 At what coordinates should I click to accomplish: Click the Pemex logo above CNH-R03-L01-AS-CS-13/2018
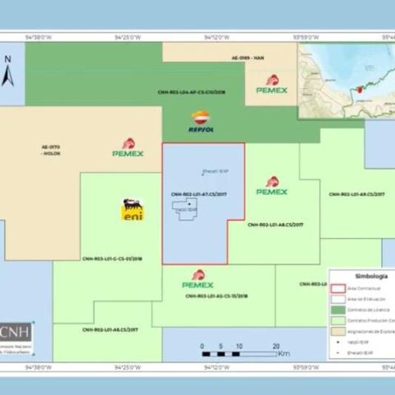[197, 279]
